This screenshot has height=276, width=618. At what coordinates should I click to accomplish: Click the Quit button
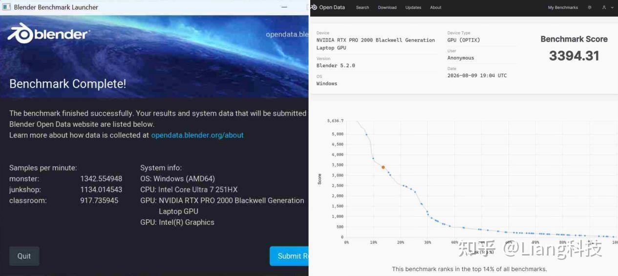(x=24, y=256)
